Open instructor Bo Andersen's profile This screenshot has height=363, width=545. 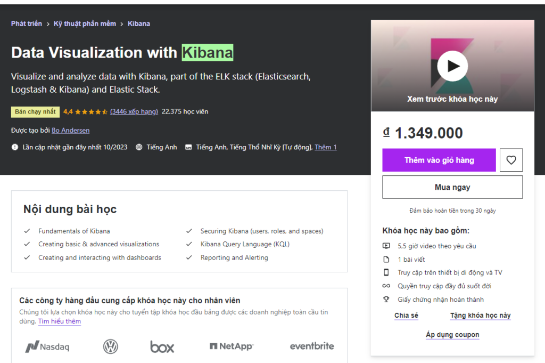click(x=70, y=131)
